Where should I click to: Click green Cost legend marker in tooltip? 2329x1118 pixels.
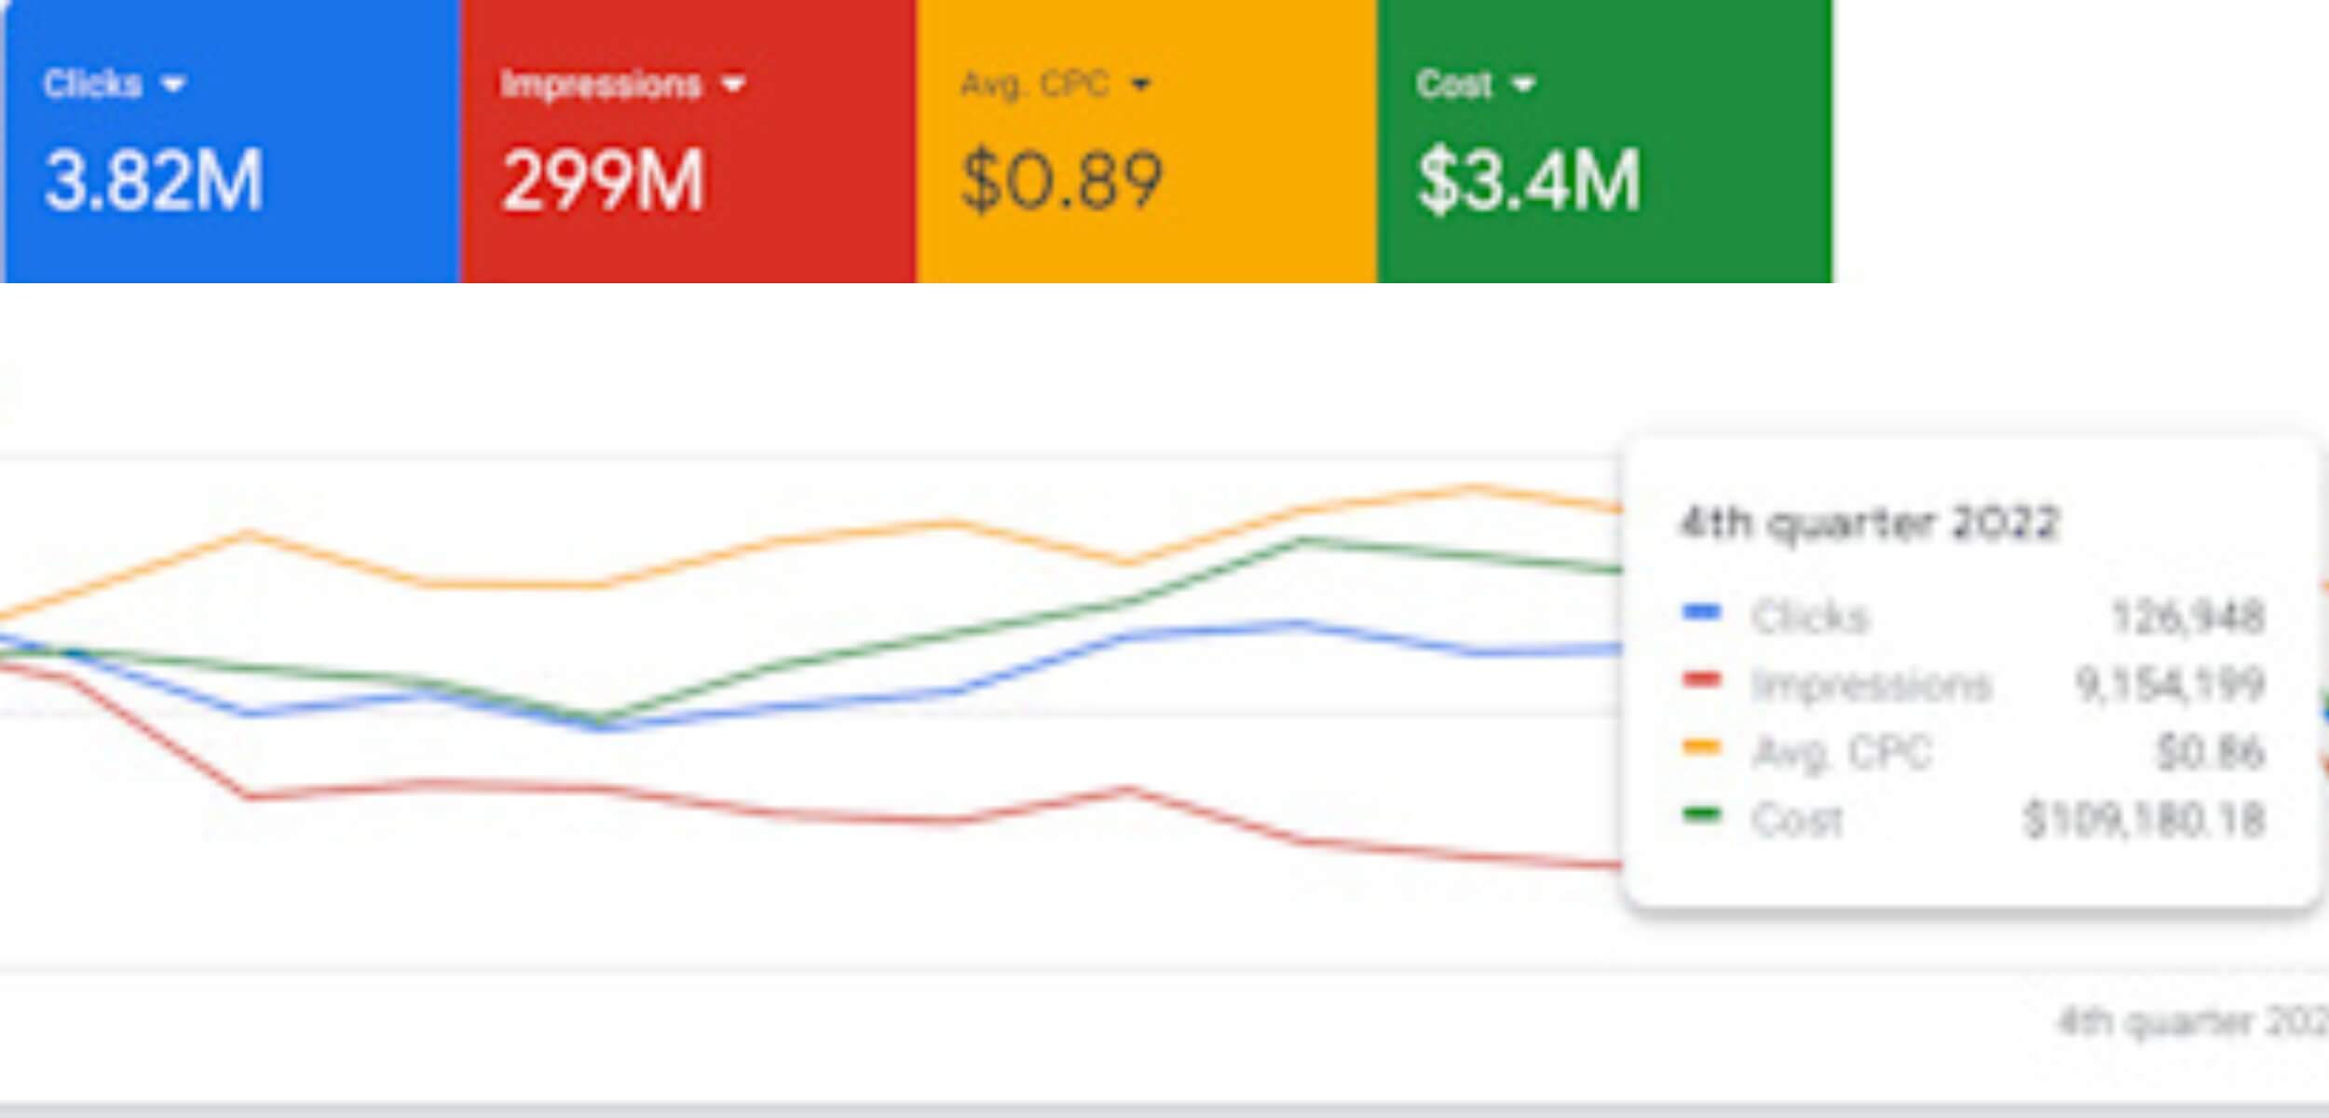pyautogui.click(x=1702, y=815)
